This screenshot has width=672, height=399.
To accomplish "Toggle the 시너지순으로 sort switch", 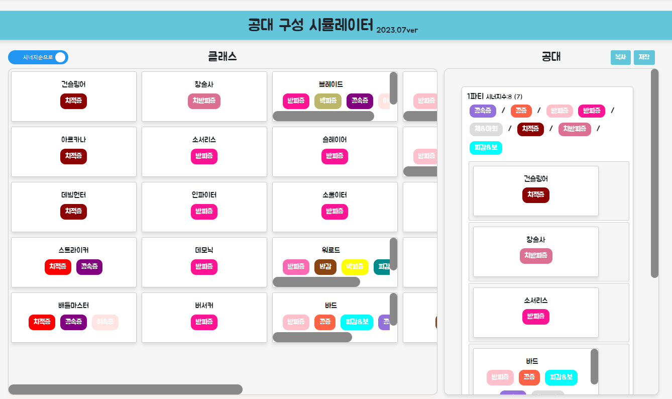I will click(x=38, y=57).
